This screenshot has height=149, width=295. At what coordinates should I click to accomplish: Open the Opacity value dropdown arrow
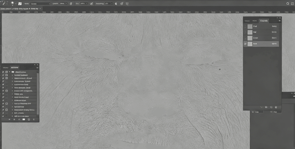pos(66,4)
